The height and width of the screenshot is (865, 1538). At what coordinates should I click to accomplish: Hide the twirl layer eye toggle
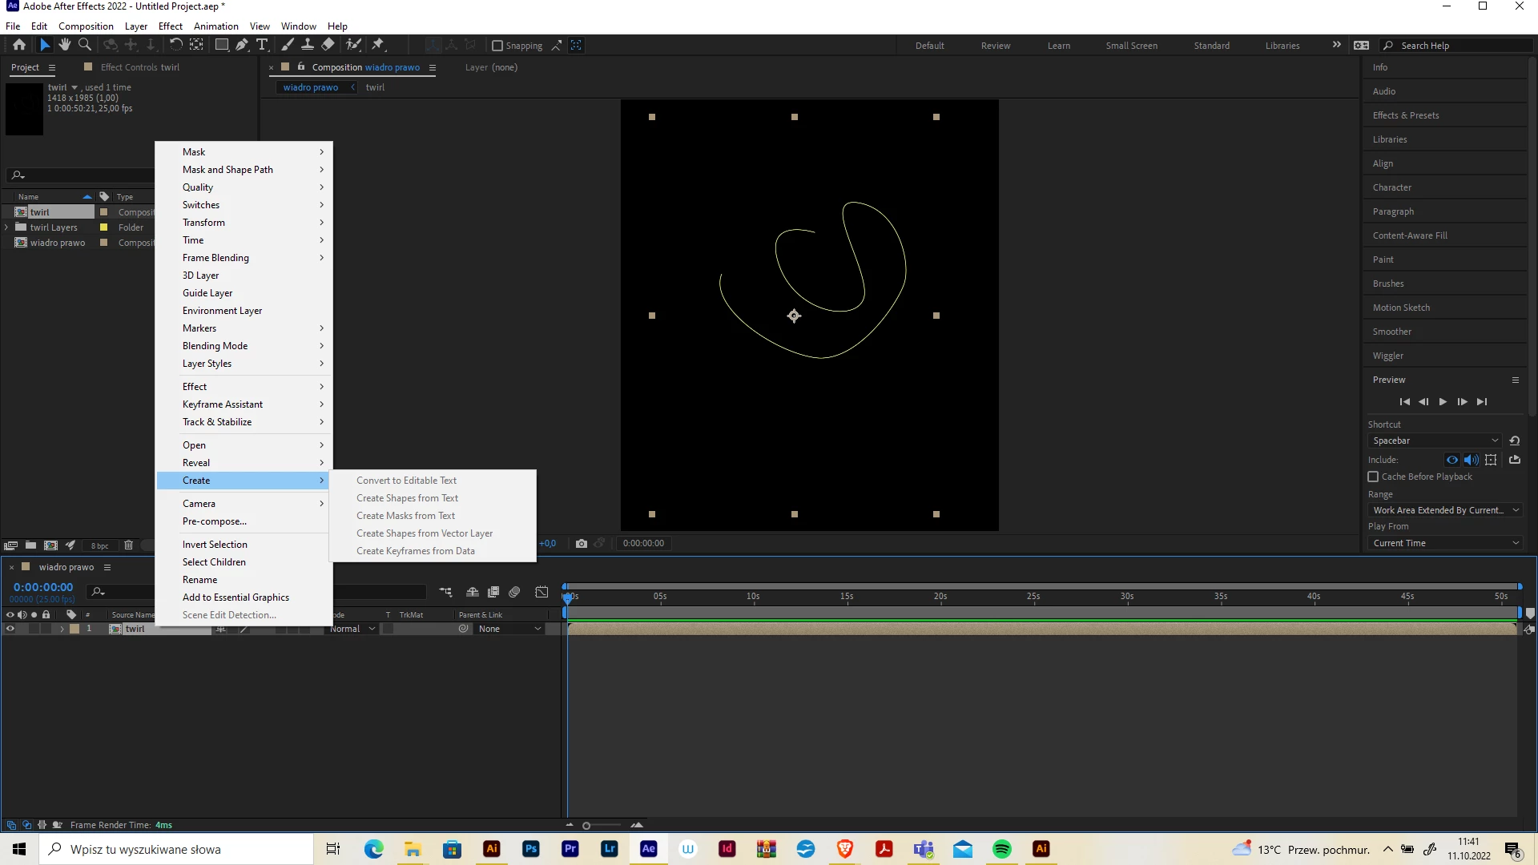point(10,629)
